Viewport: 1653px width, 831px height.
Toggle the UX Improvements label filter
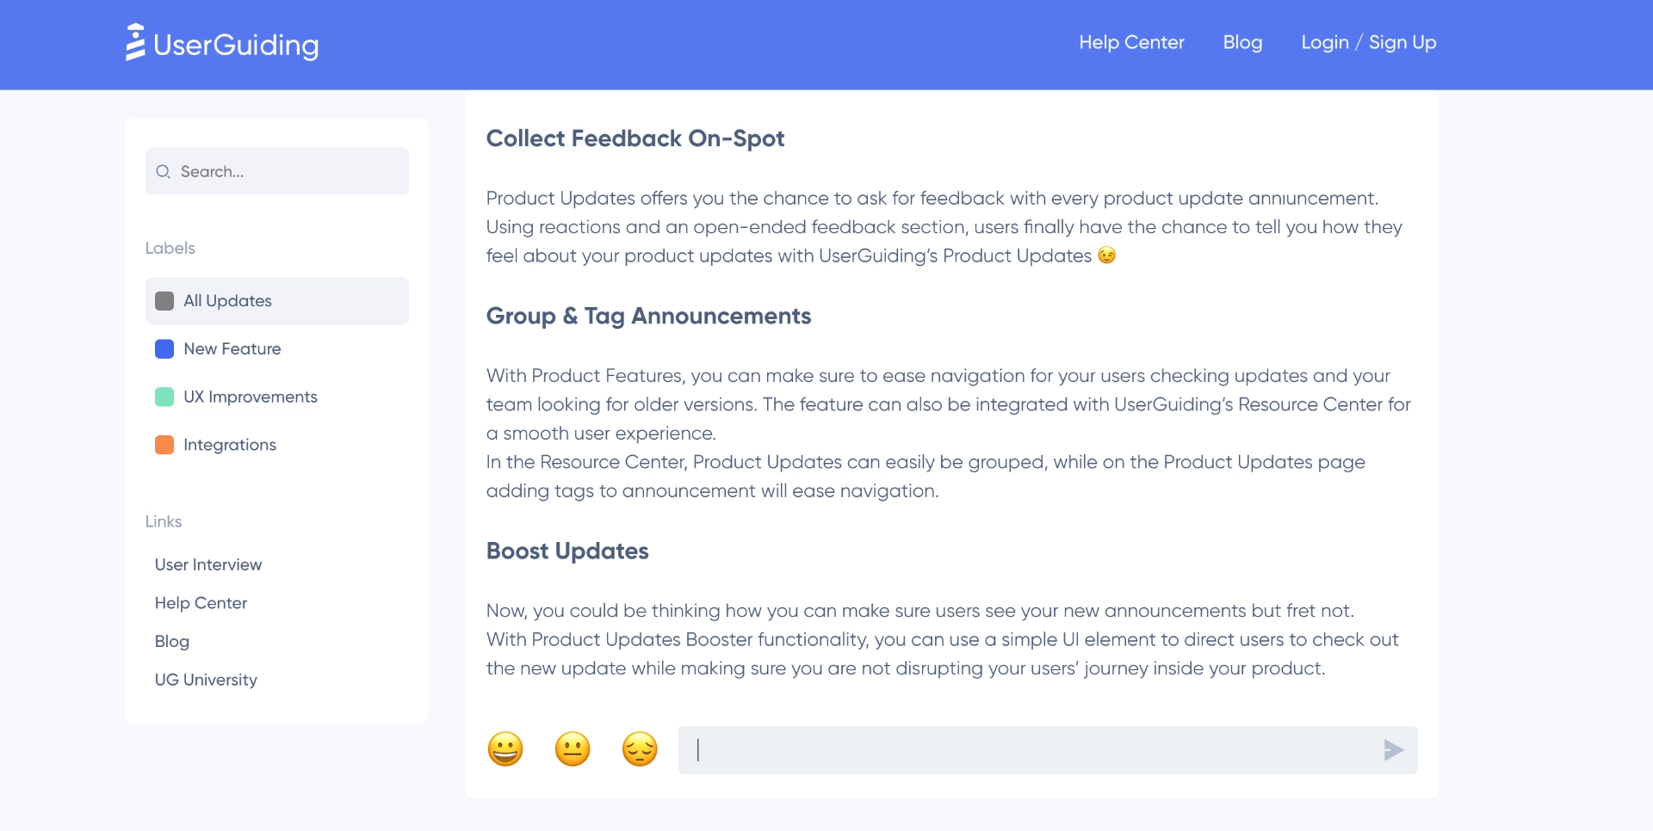pos(250,397)
